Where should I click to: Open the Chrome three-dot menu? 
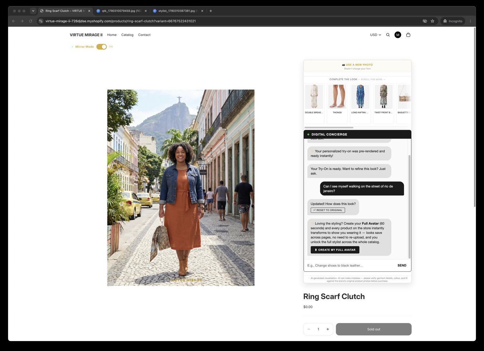pyautogui.click(x=470, y=21)
